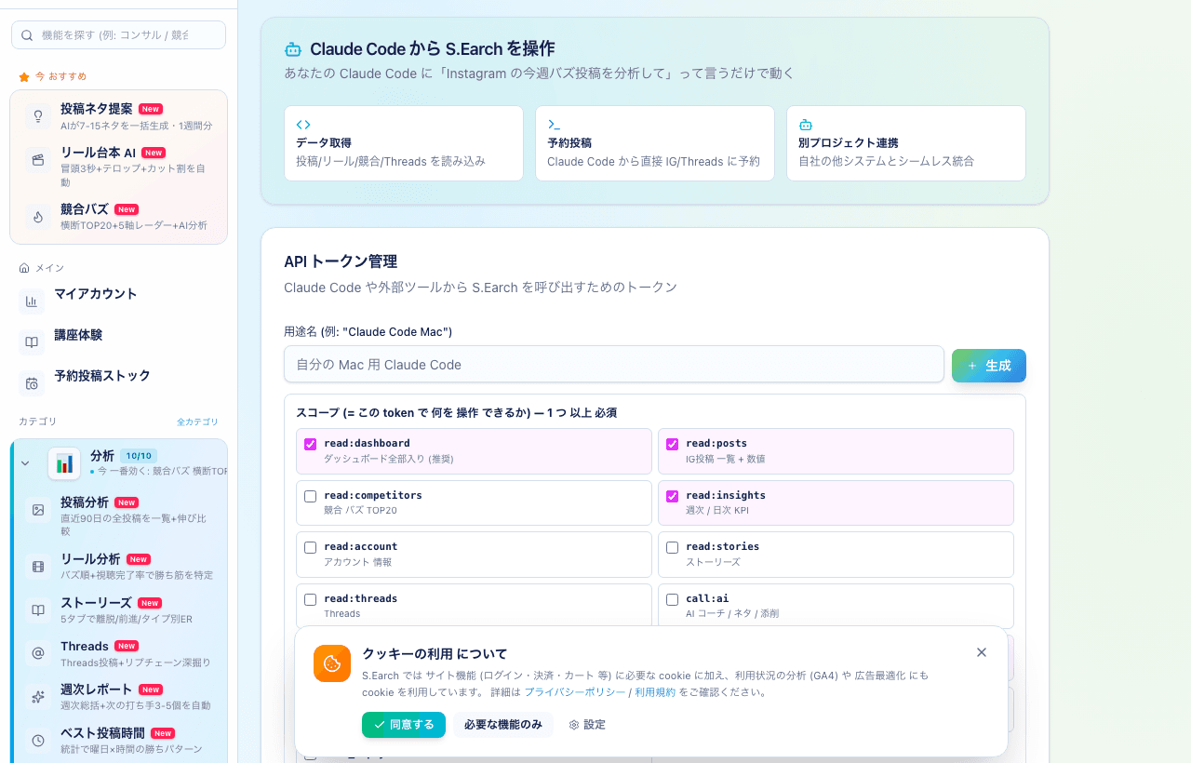Close the cookie notice banner
Image resolution: width=1191 pixels, height=763 pixels.
tap(982, 652)
